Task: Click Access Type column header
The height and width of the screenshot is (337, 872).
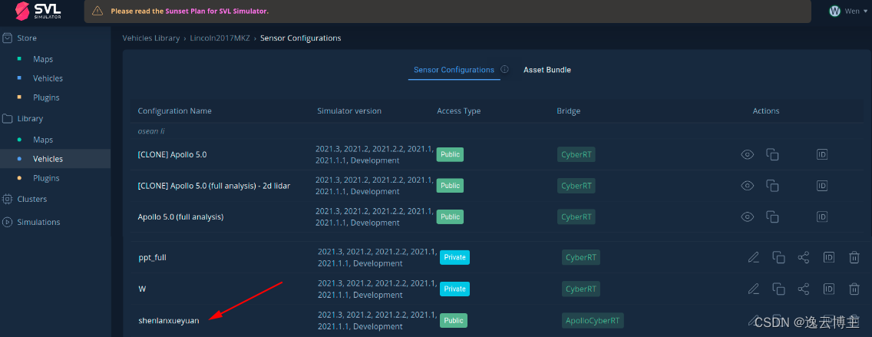Action: [459, 111]
